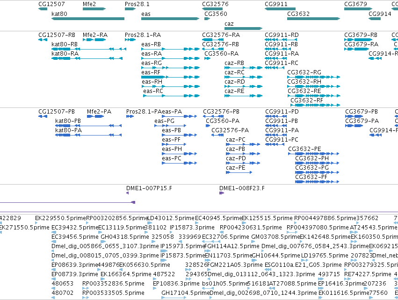
Task: Select the CG3632-PF protein feature
Action: coord(317,182)
